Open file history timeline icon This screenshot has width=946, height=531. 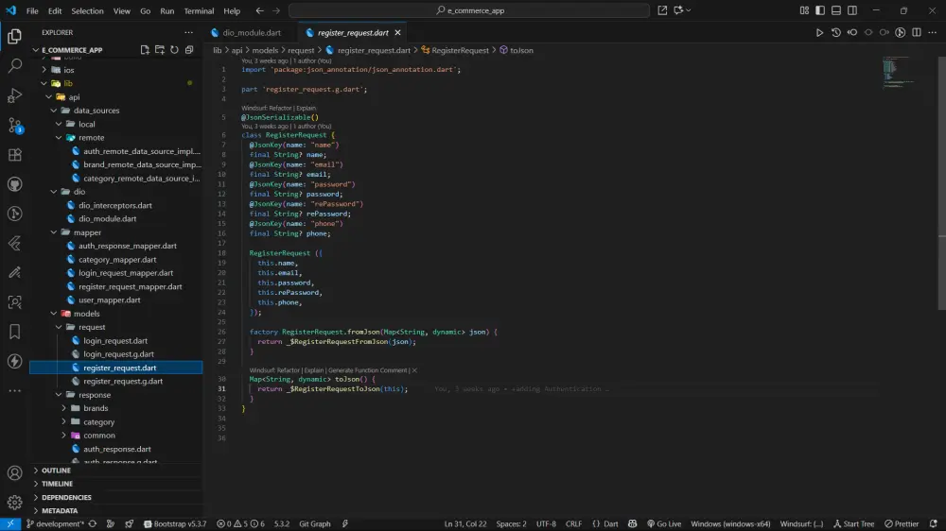click(x=835, y=32)
